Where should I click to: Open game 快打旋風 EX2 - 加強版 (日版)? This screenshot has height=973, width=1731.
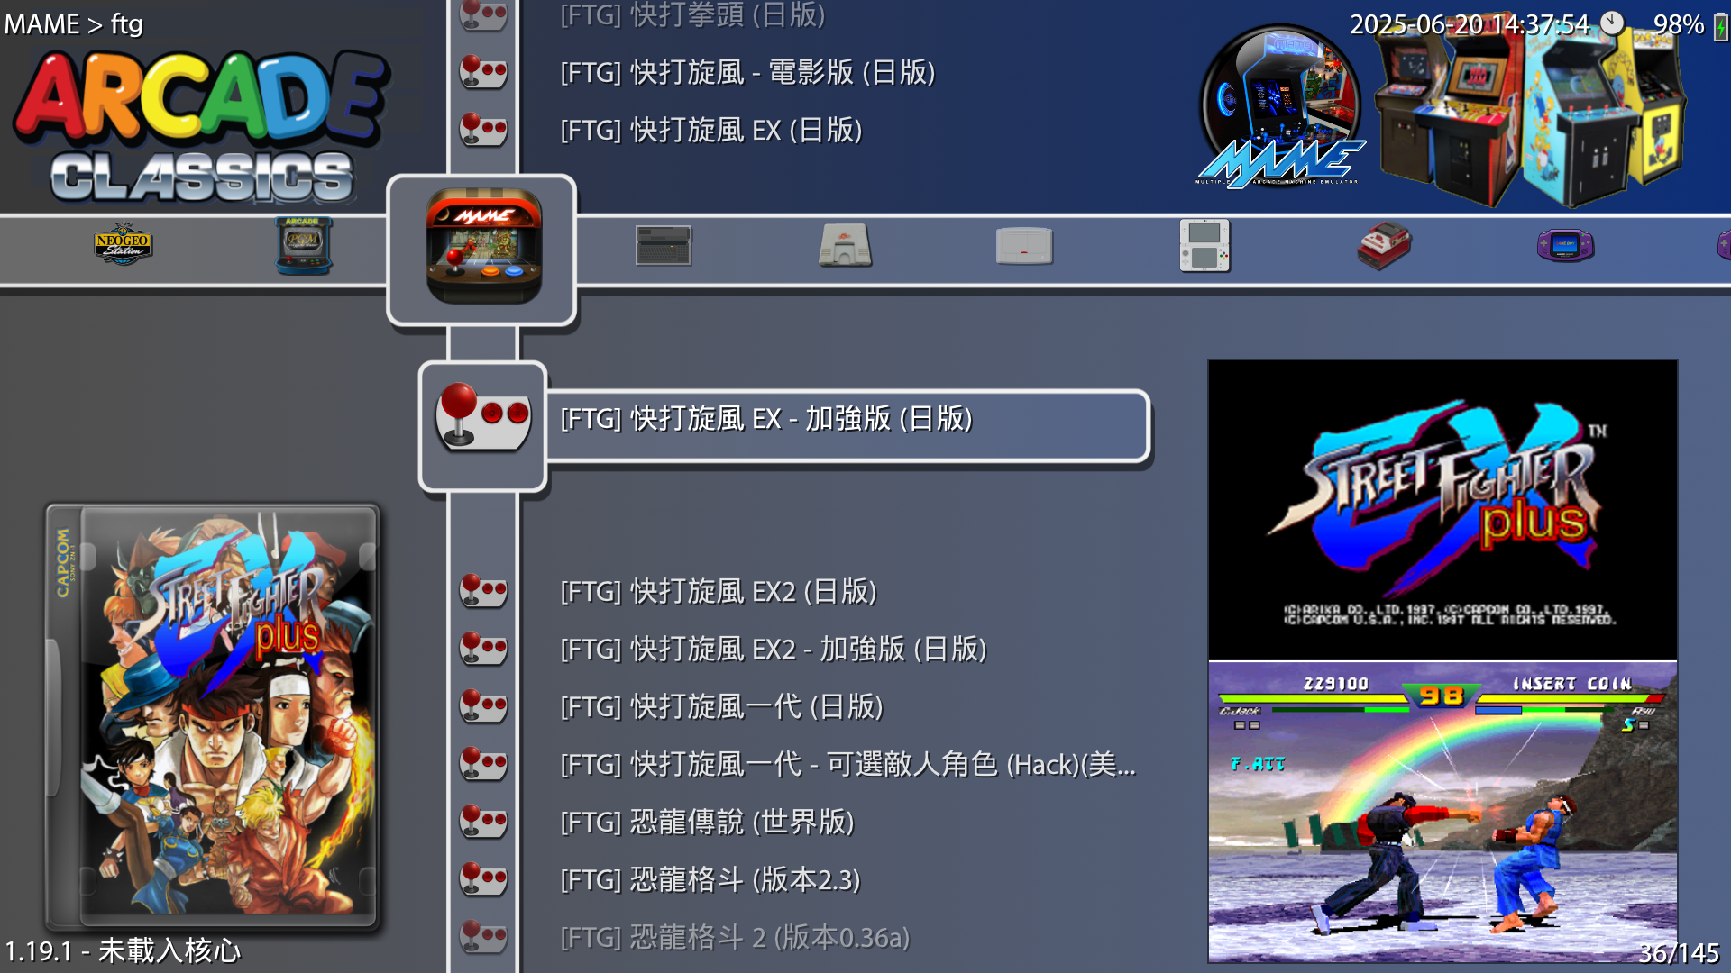pyautogui.click(x=774, y=649)
